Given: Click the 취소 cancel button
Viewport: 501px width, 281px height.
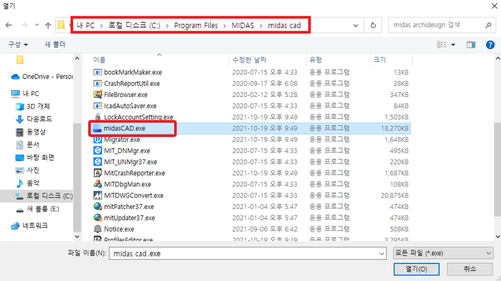Looking at the screenshot, I should click(470, 269).
